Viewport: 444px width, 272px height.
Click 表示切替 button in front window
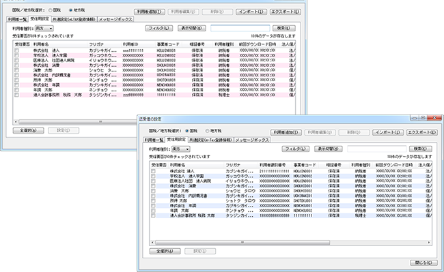(329, 149)
